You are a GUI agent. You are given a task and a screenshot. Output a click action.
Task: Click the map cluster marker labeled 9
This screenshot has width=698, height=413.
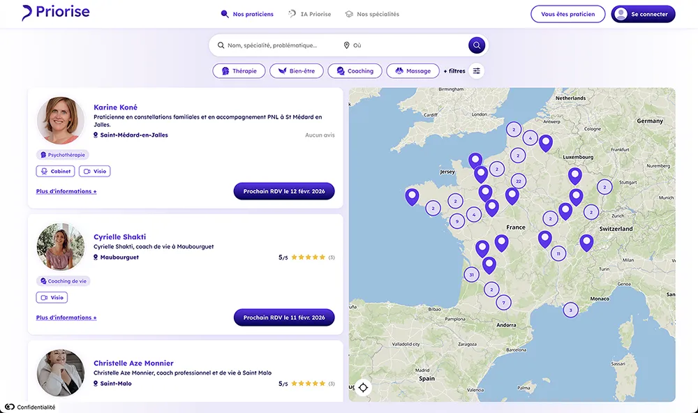point(456,221)
